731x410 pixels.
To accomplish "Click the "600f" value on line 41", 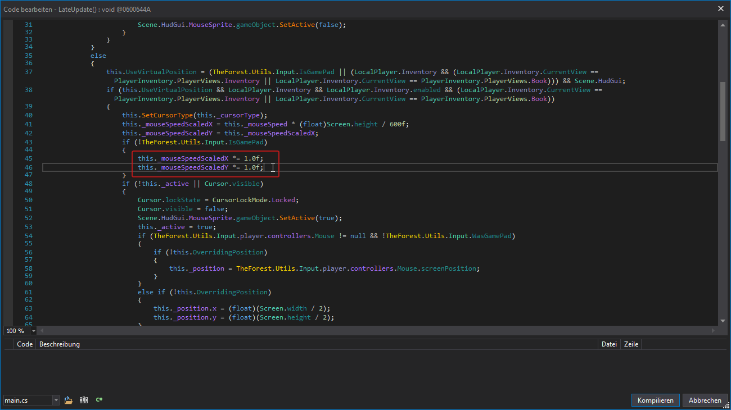I will point(397,124).
